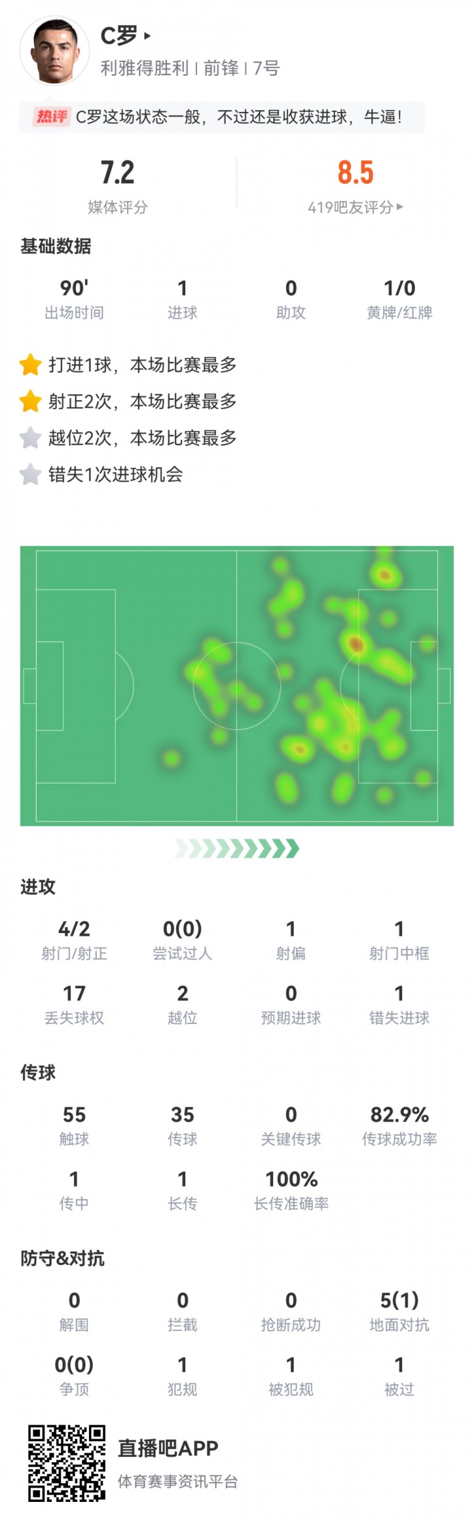Click gold star beside 射正2次
Viewport: 474px width, 1519px height.
click(30, 401)
